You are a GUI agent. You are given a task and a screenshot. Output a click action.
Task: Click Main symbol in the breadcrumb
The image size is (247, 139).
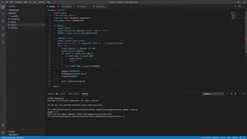(x=62, y=10)
